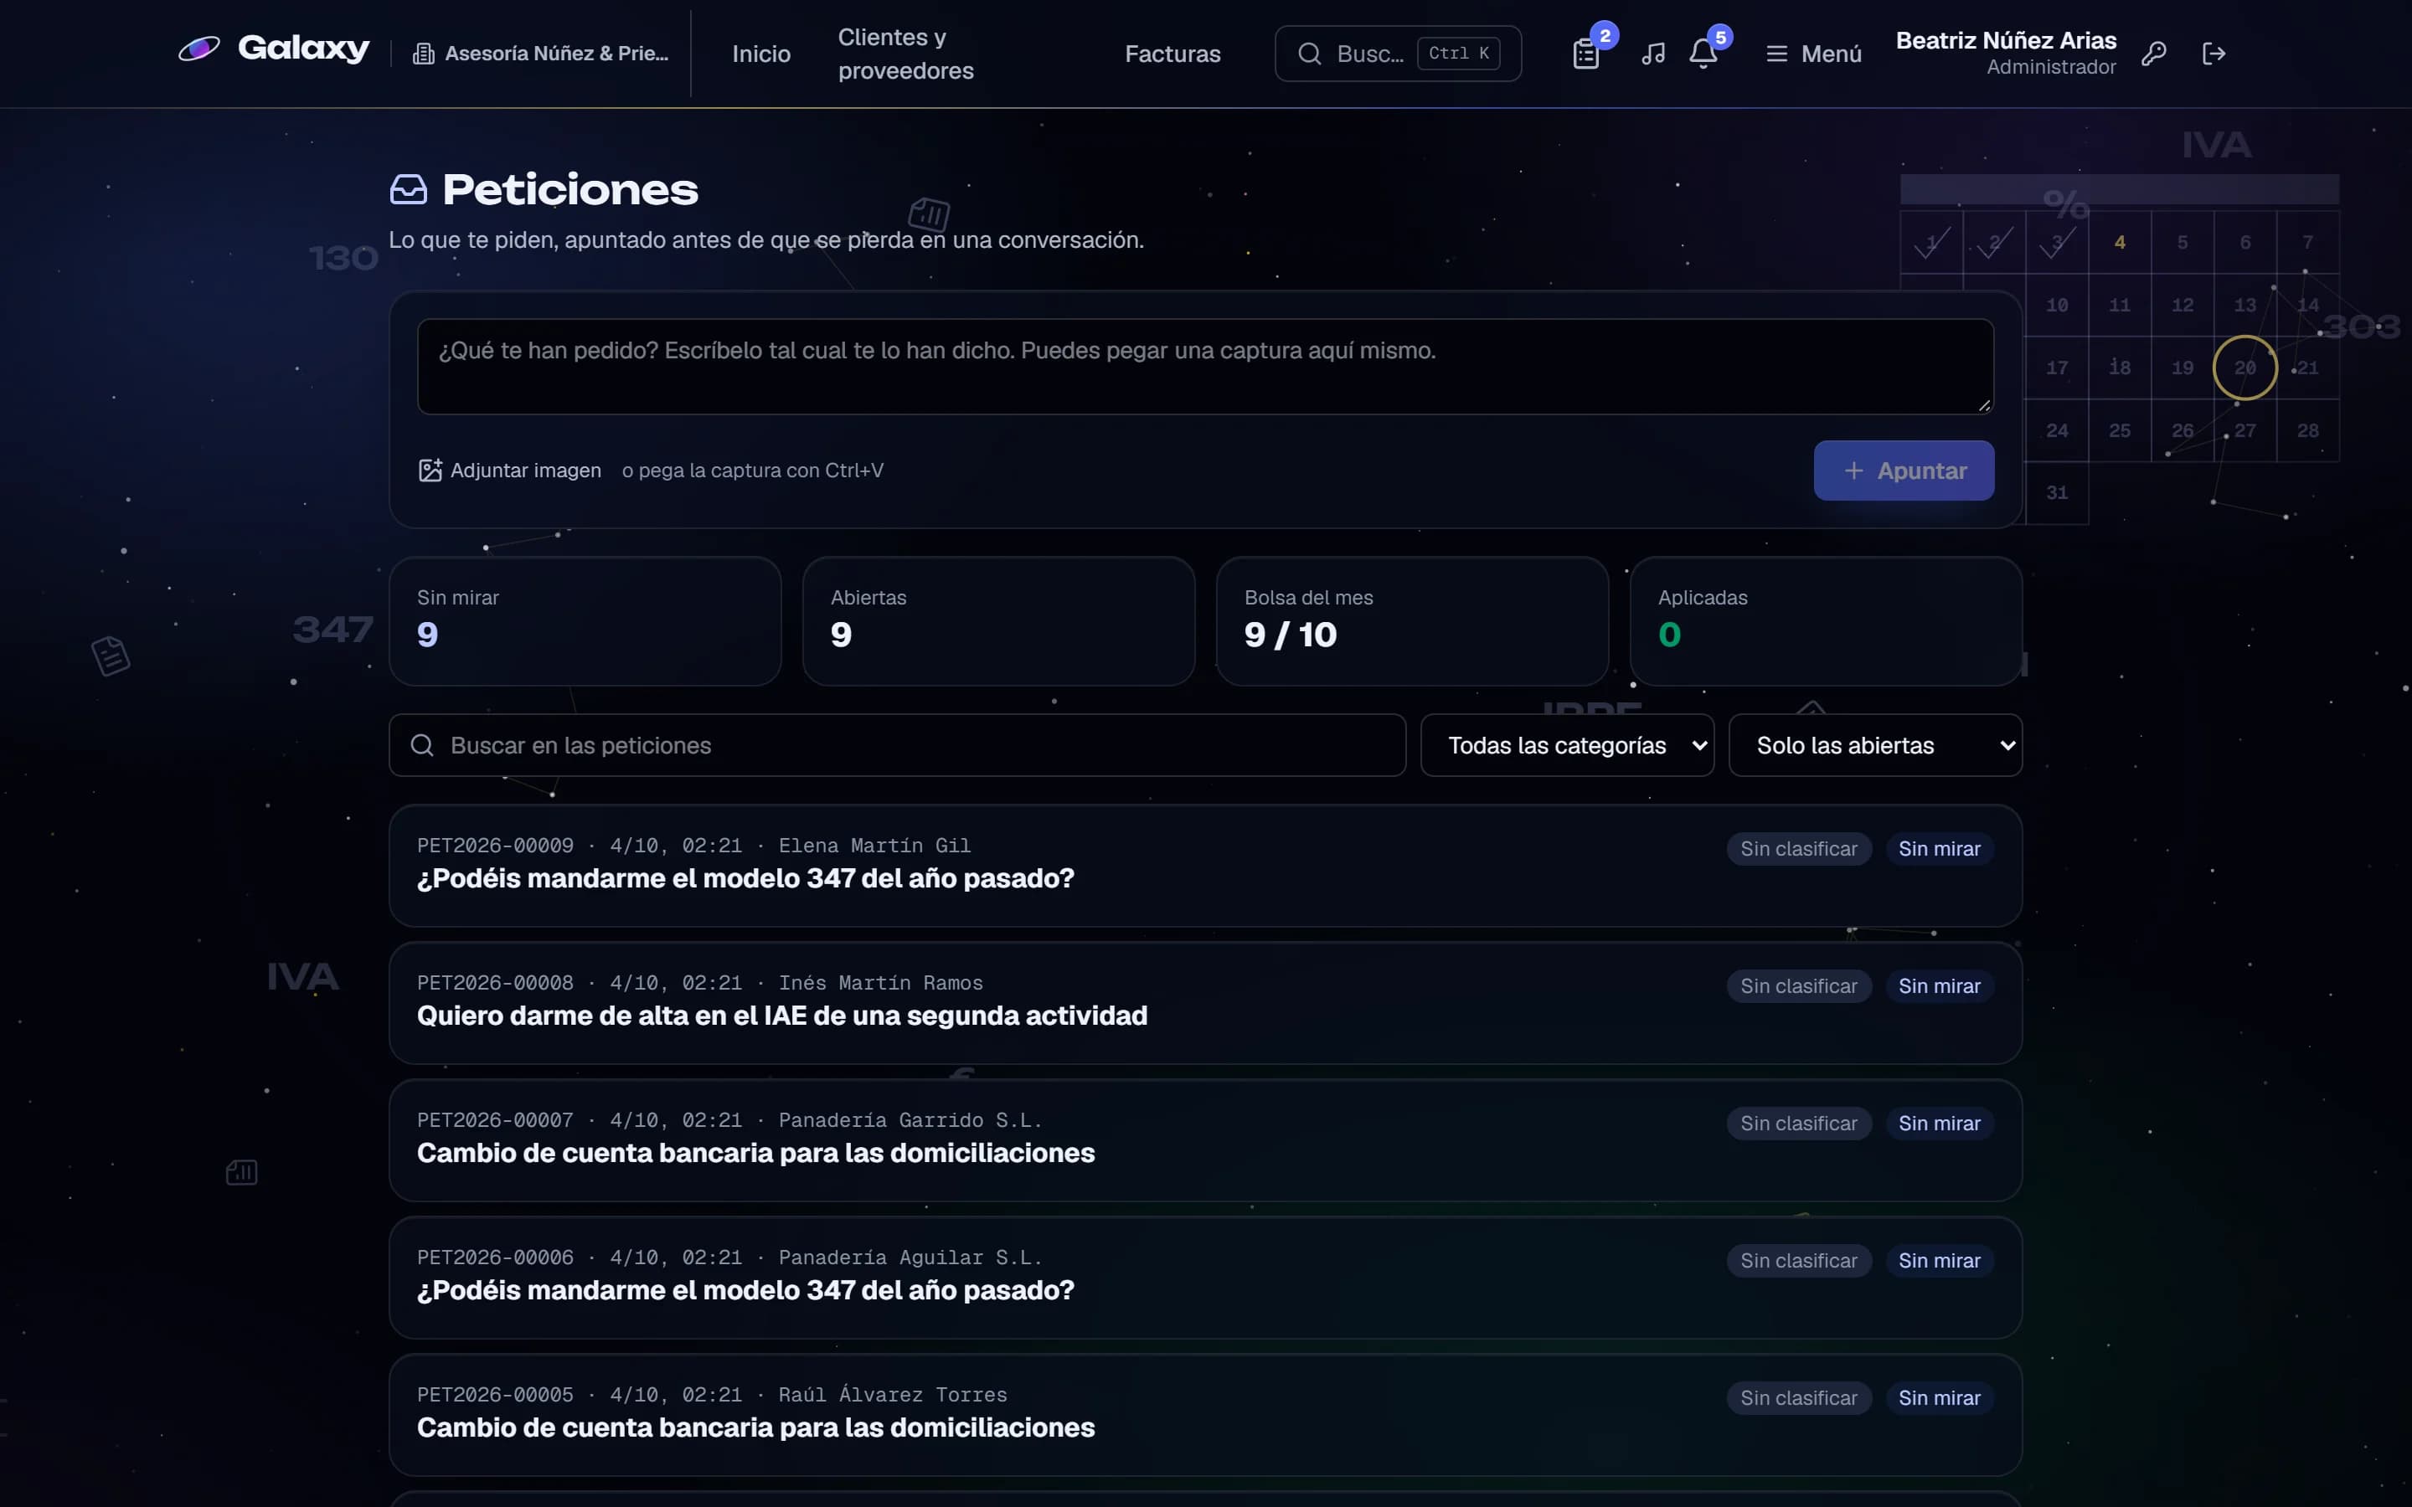Click Sin mirar tag on PET2026-00008
2412x1507 pixels.
(x=1939, y=987)
